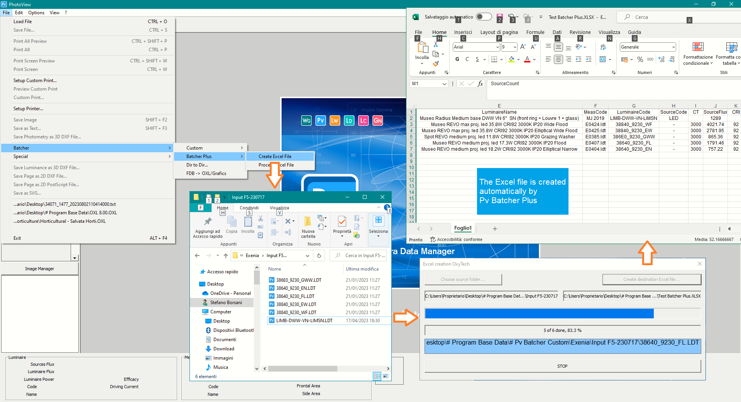Open fill color dropdown arrow in Excel
Screen dimensions: 741x402
pos(518,59)
